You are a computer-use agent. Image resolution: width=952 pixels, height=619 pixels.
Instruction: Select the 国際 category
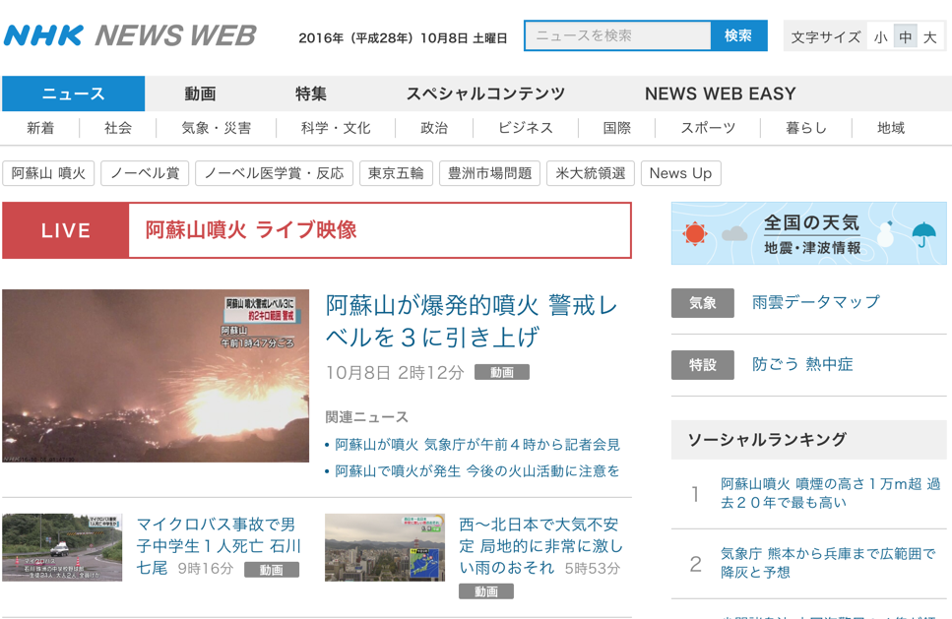(614, 128)
